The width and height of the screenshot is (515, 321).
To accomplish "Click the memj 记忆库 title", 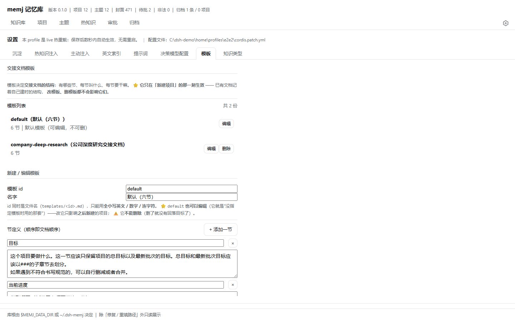I will pyautogui.click(x=25, y=9).
